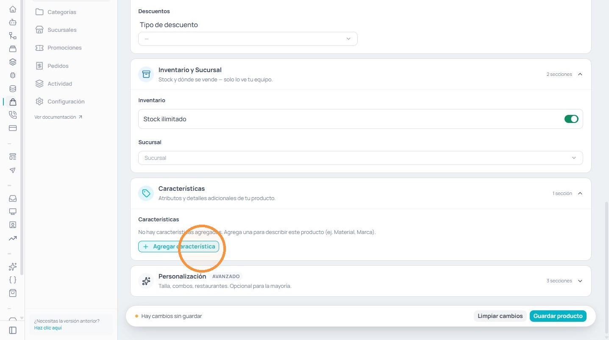
Task: Expand the Personalización section
Action: click(x=580, y=281)
